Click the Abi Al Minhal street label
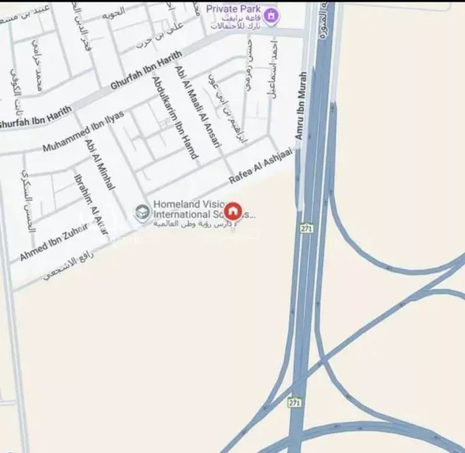The height and width of the screenshot is (453, 465). [99, 165]
